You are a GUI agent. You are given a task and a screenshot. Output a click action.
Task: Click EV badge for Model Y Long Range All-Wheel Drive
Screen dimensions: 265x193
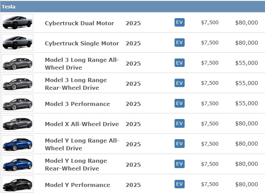(x=180, y=144)
